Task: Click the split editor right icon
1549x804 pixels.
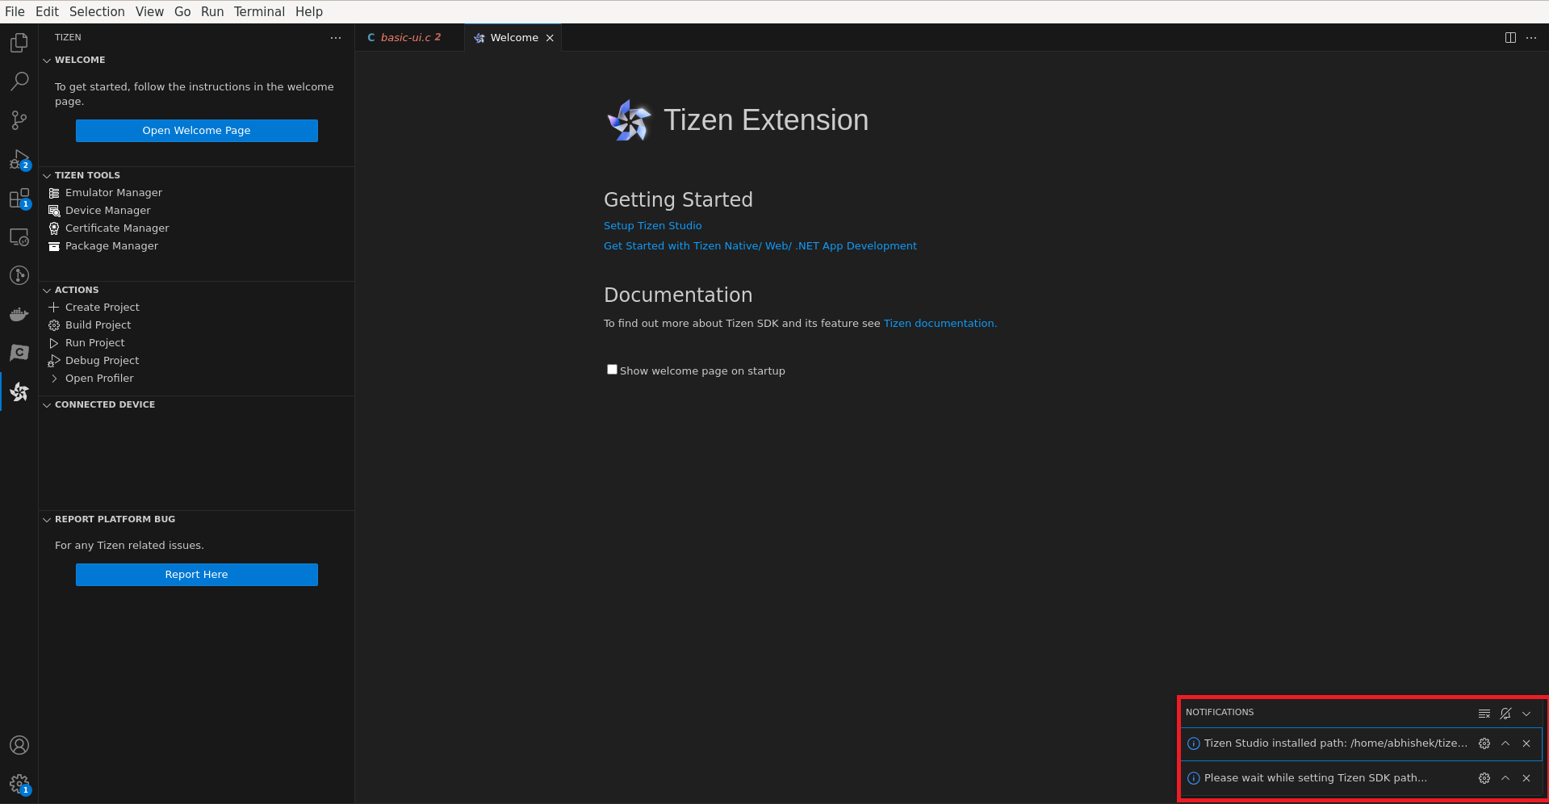Action: (1510, 38)
